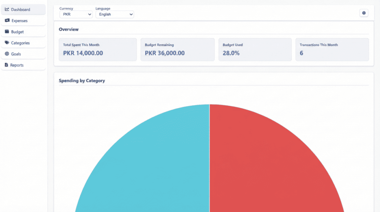Click the Budget Remaining card

pos(178,49)
